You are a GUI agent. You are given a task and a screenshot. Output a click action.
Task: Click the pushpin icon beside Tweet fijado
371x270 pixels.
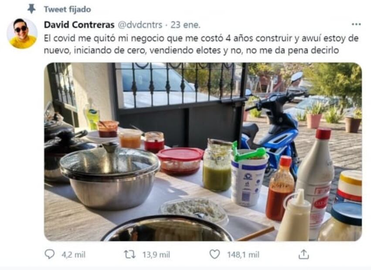coord(31,9)
